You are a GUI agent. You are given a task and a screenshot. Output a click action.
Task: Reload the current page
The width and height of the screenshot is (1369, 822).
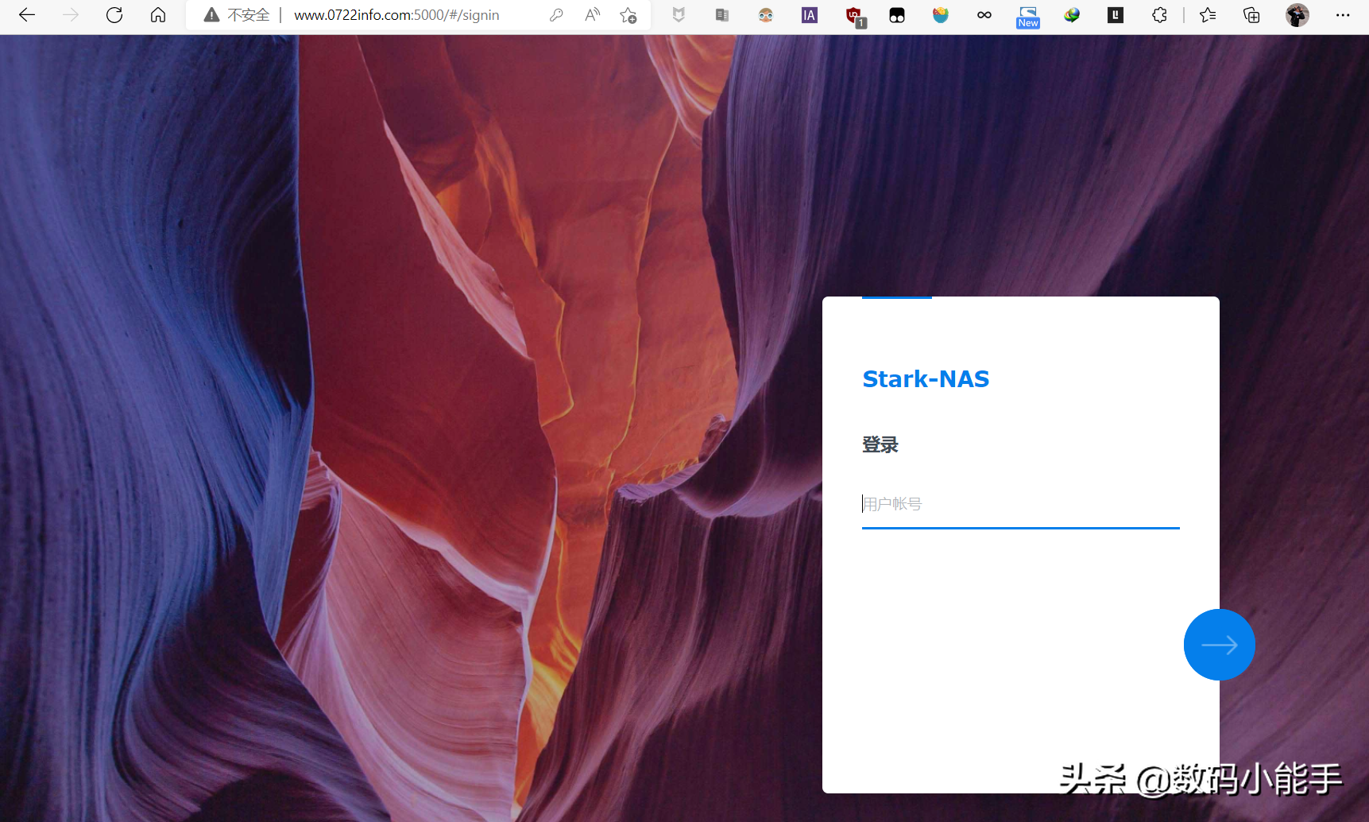[x=114, y=15]
